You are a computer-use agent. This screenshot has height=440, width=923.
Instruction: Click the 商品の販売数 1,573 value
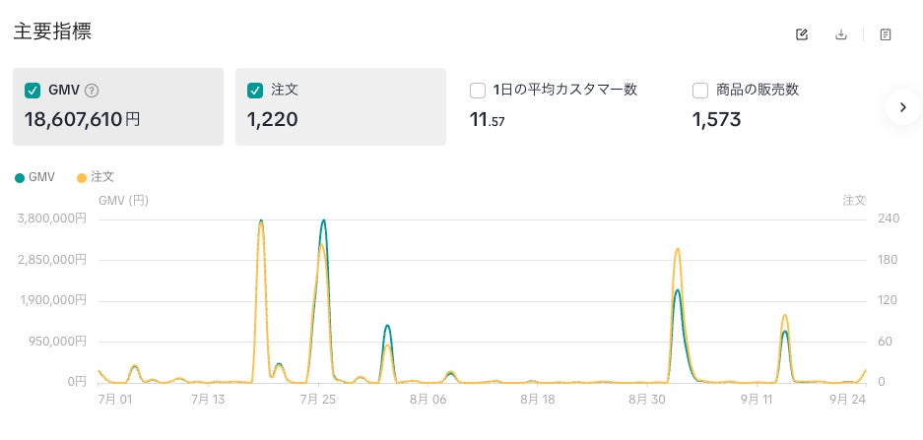716,120
